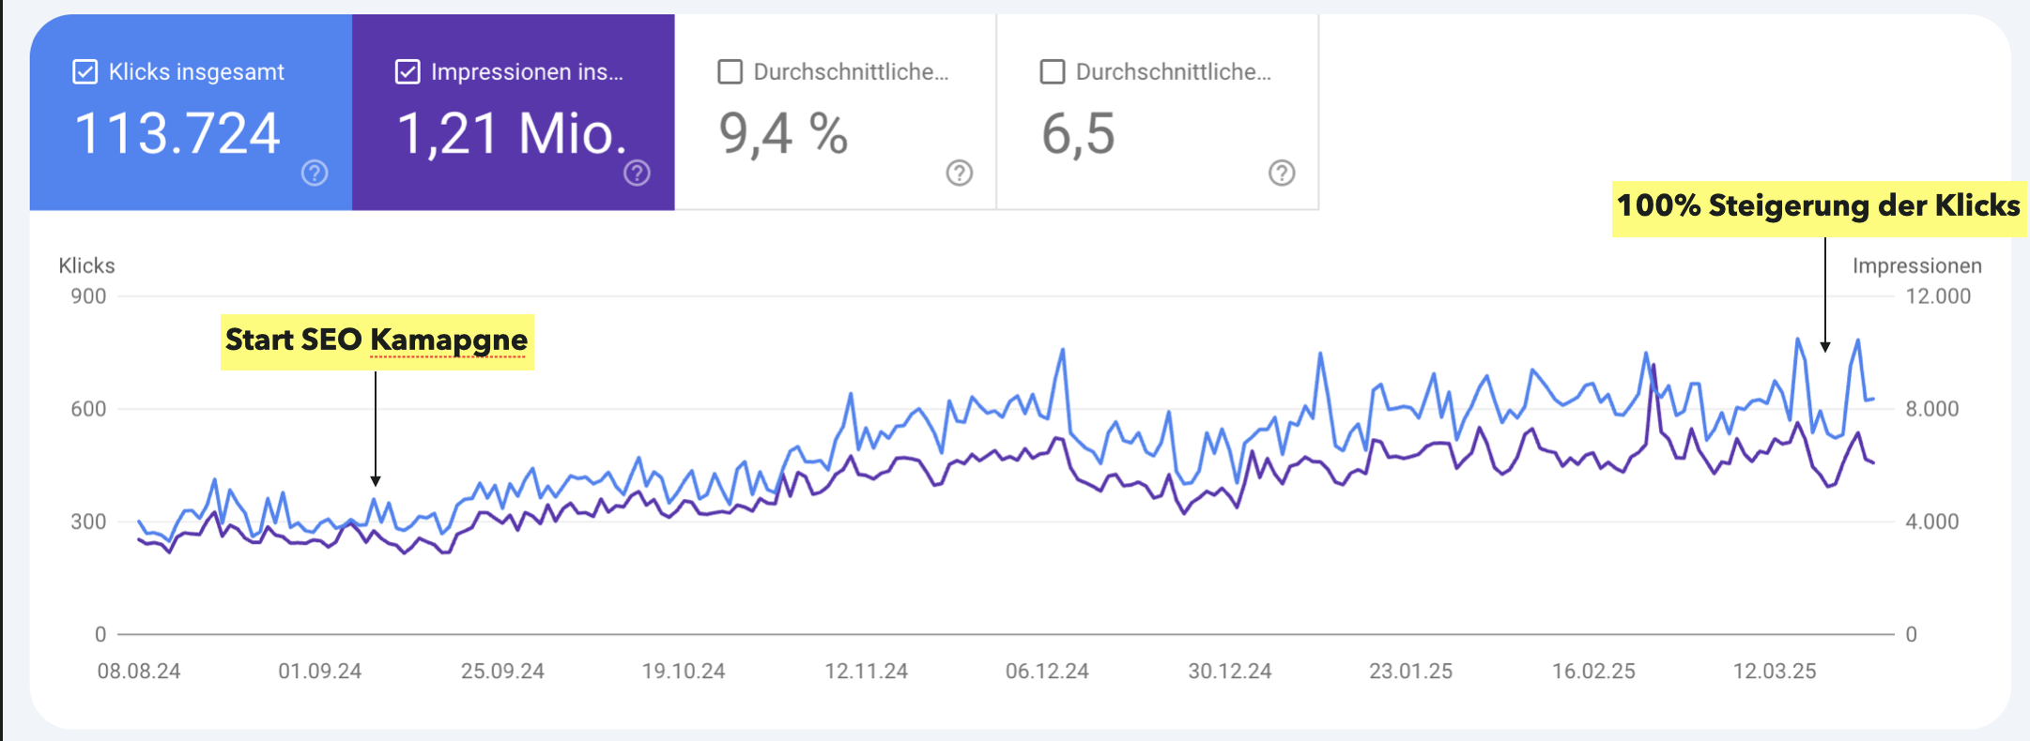Click the 113.724 total clicks value

click(177, 133)
